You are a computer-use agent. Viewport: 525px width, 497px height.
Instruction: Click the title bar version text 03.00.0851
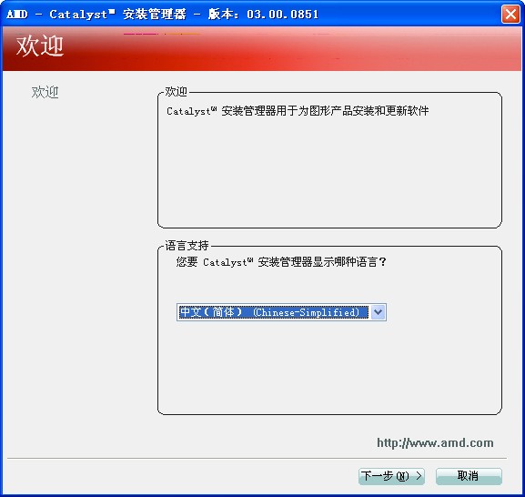click(283, 14)
